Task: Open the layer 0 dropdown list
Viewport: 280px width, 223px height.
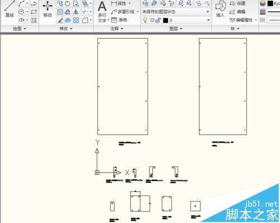Action: pyautogui.click(x=208, y=20)
